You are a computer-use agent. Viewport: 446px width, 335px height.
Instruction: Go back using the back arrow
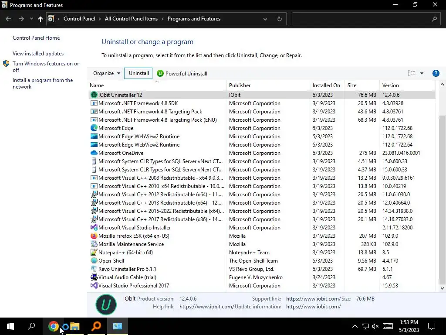8,19
